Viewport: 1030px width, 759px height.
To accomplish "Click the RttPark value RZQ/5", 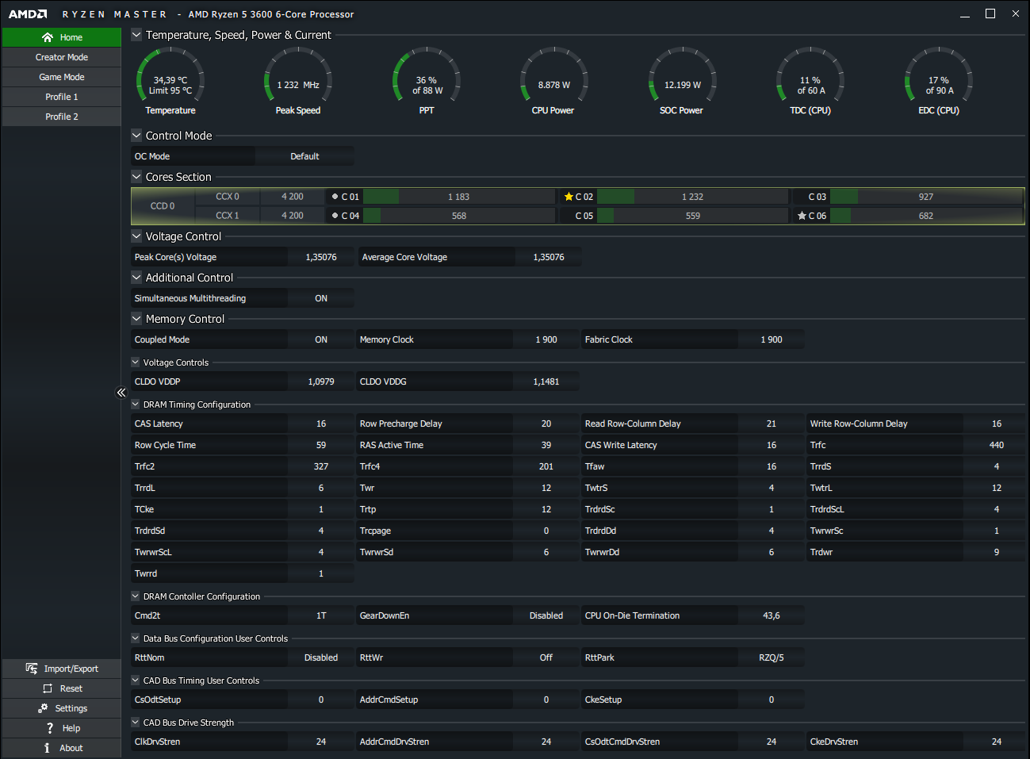I will click(772, 657).
